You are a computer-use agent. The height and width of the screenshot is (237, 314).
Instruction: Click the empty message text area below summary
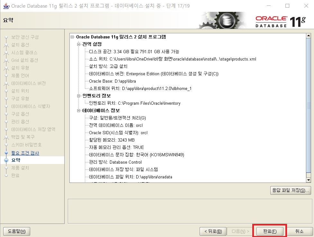[190, 211]
